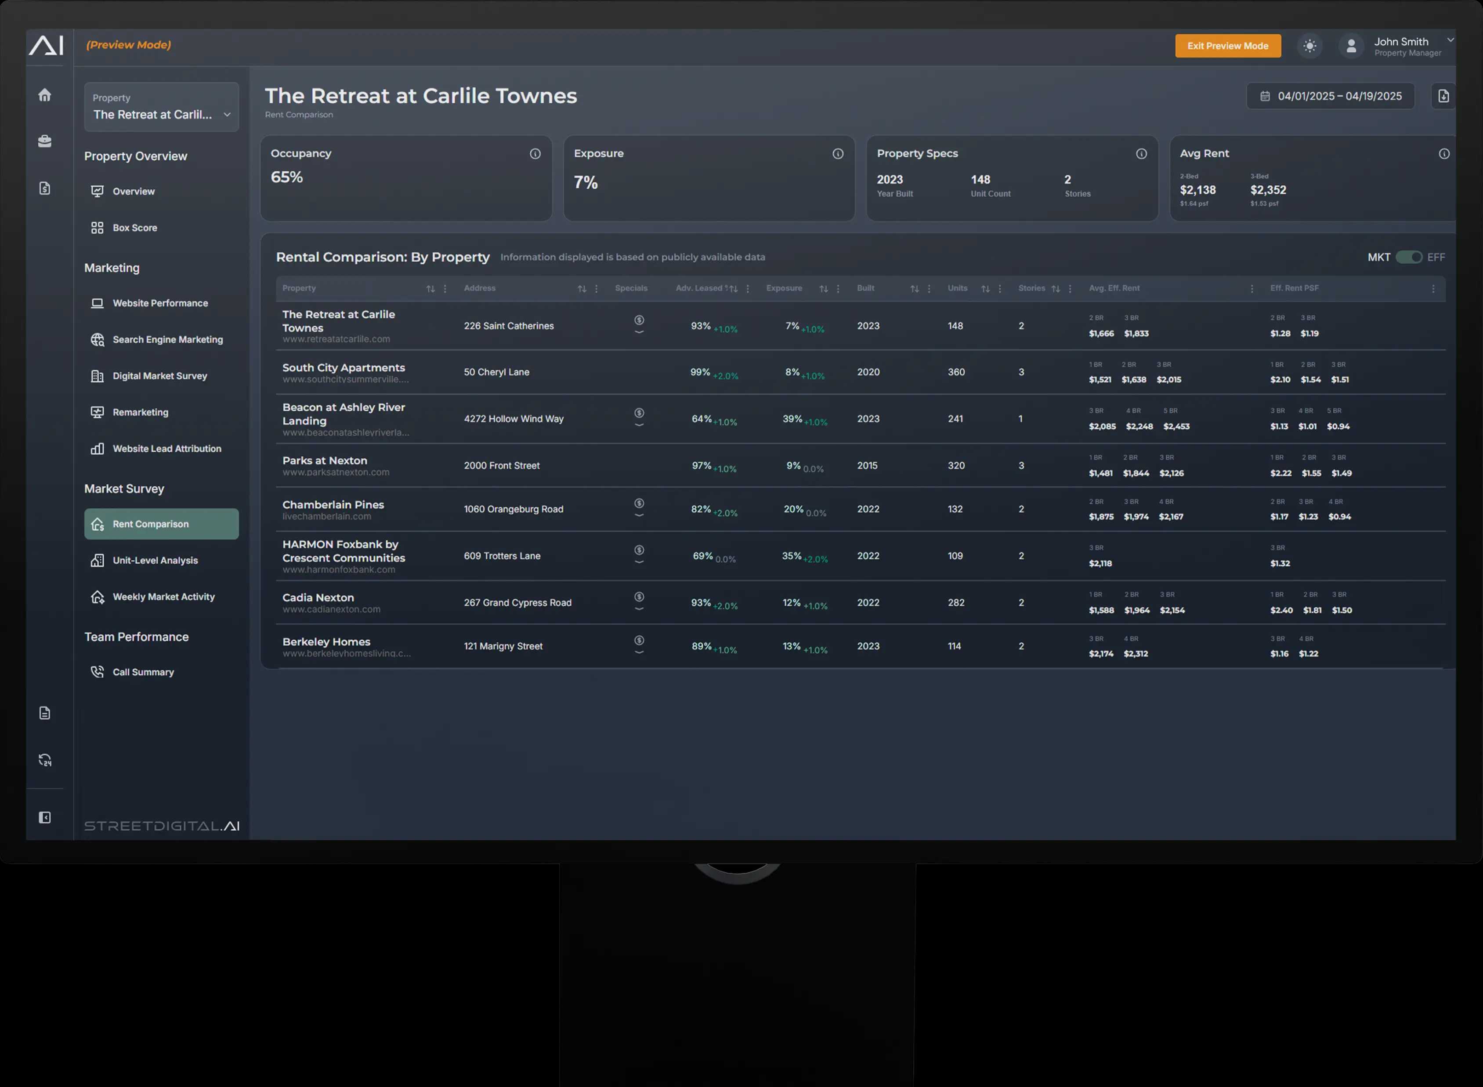Sort table by Built column
Screen dimensions: 1483x1087
coord(914,289)
